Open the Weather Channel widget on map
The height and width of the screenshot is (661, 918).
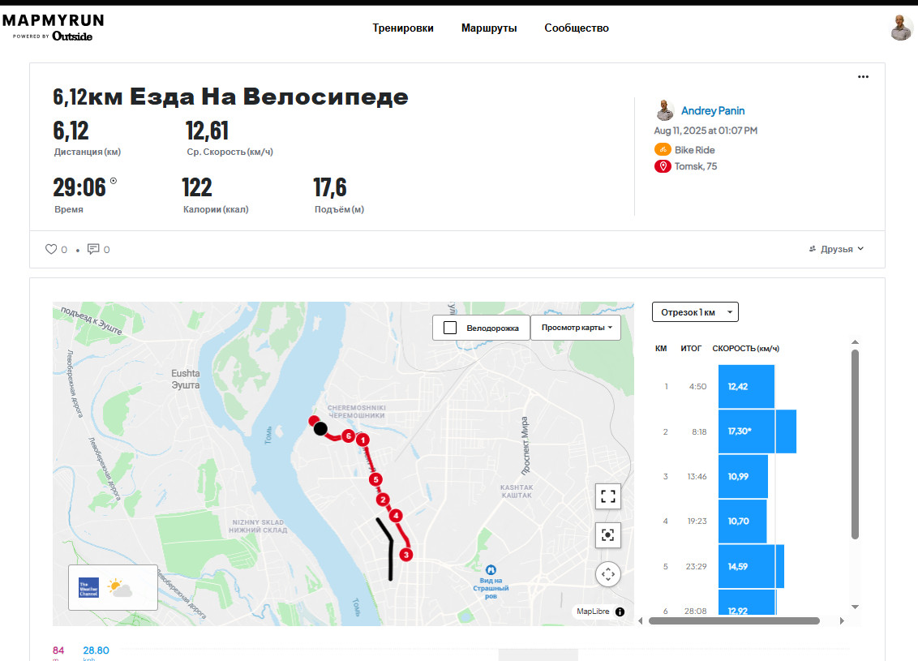click(113, 588)
